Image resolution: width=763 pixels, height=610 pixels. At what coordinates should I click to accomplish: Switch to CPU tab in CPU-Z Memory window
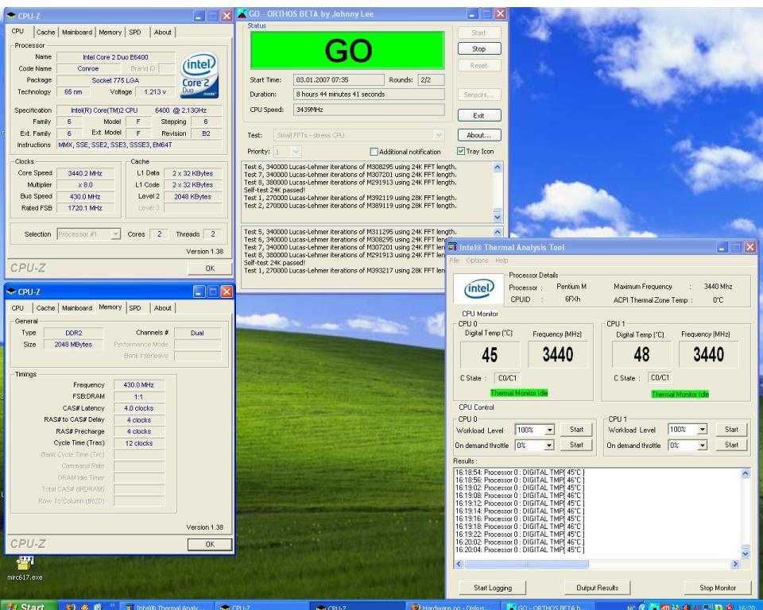17,308
